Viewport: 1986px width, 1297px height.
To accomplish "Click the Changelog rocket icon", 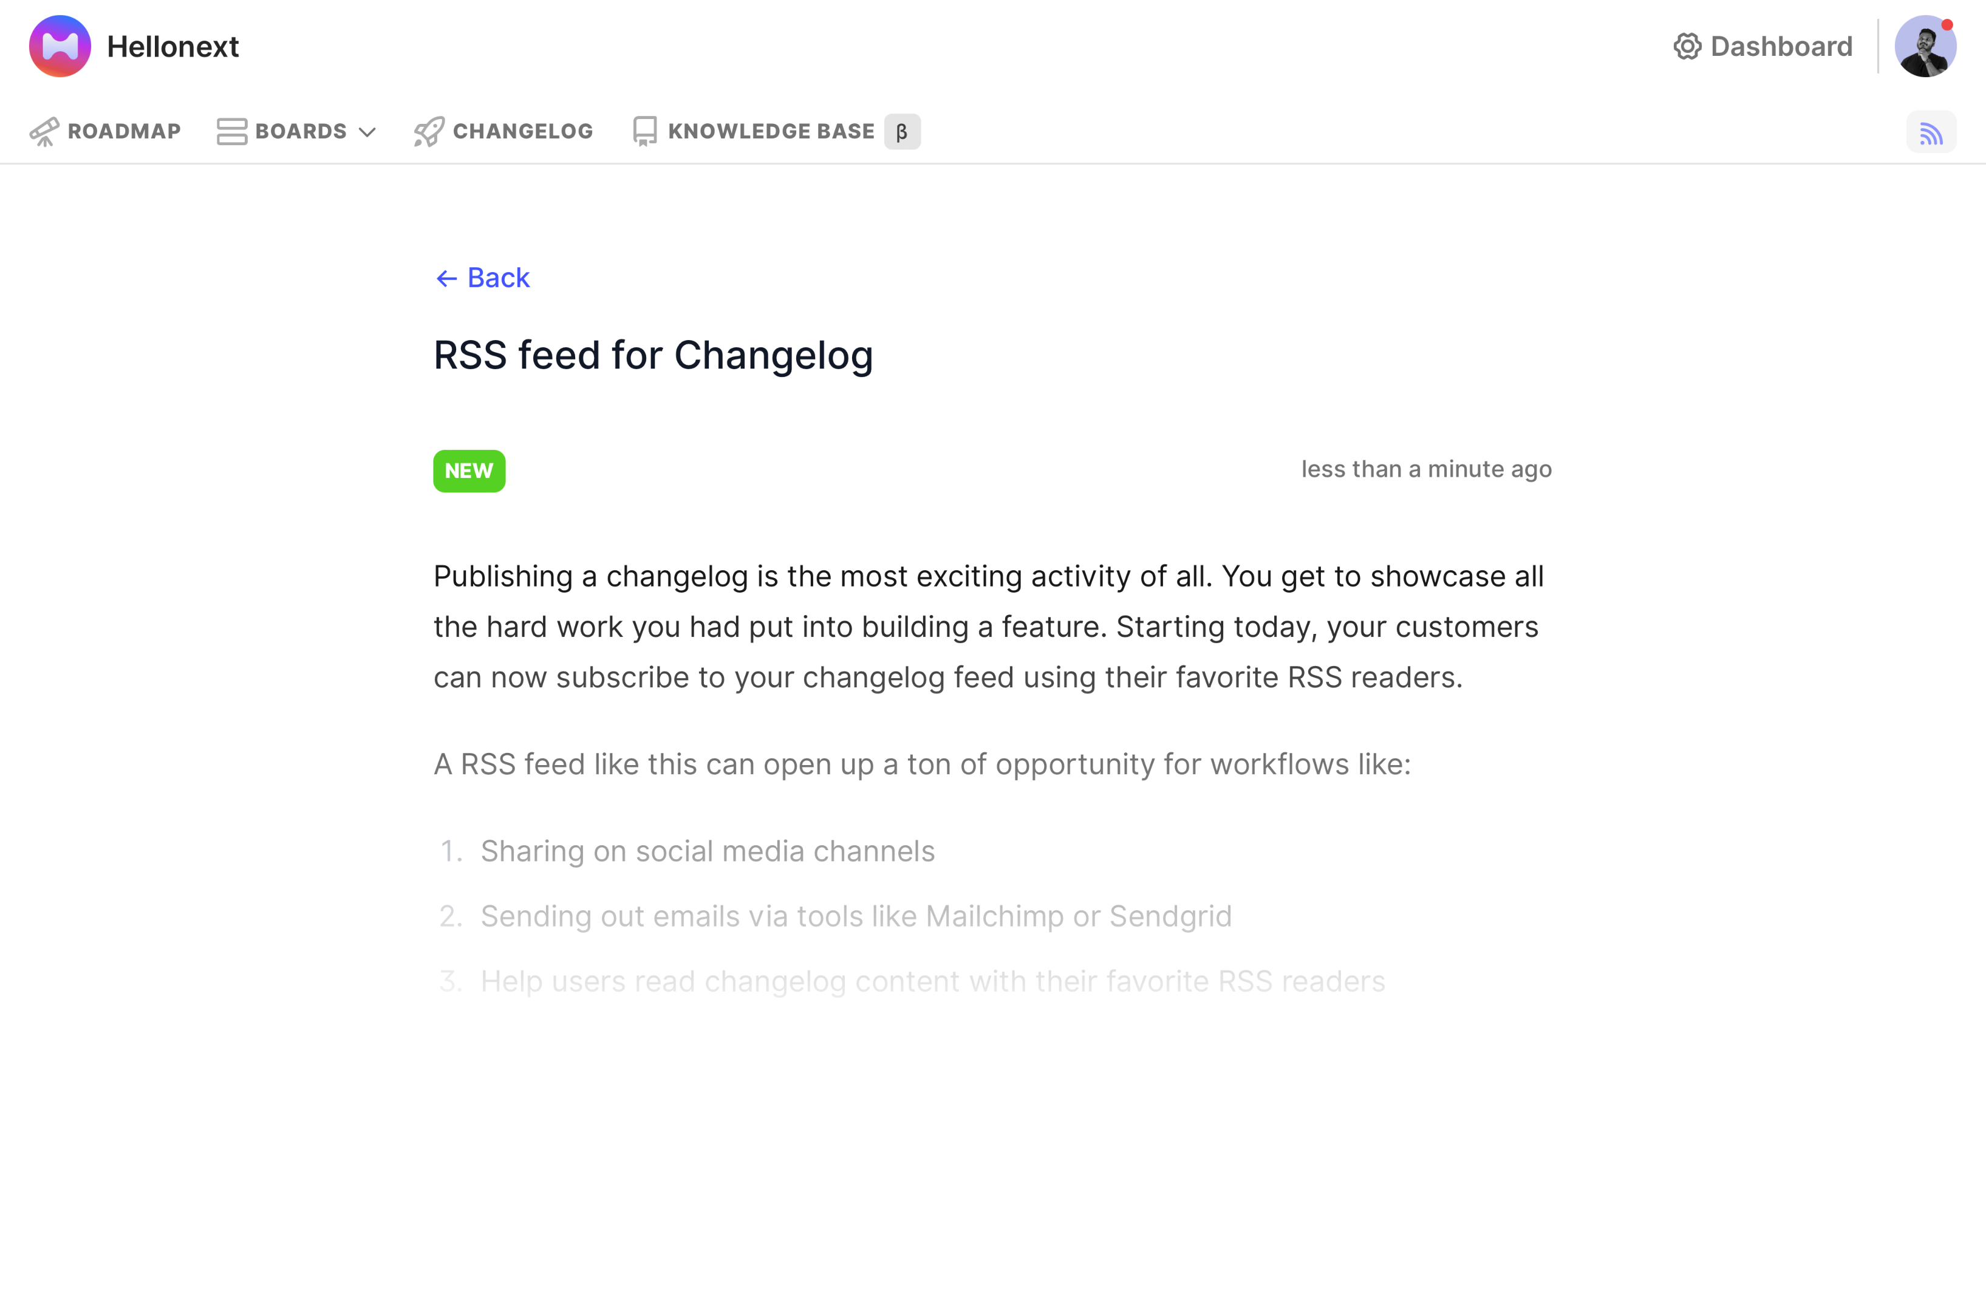I will (429, 132).
